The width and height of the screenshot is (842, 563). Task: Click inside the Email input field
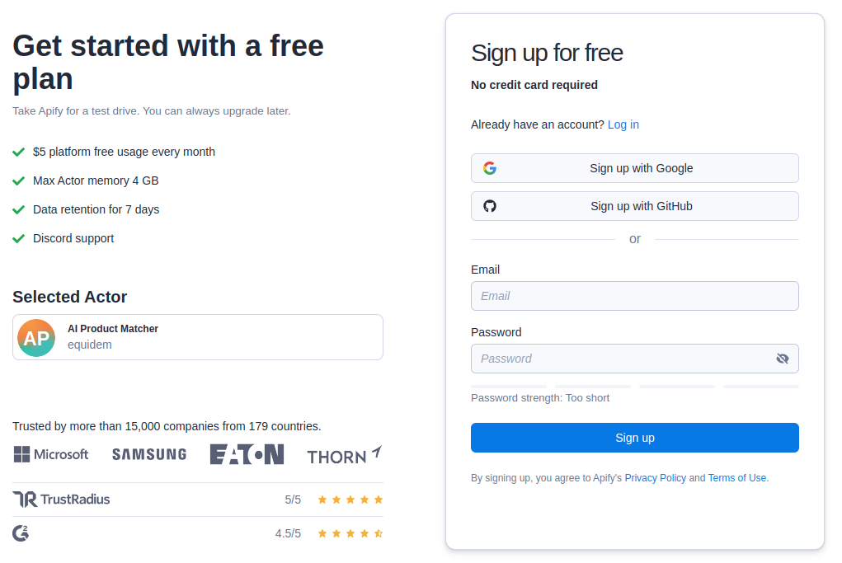[x=634, y=296]
